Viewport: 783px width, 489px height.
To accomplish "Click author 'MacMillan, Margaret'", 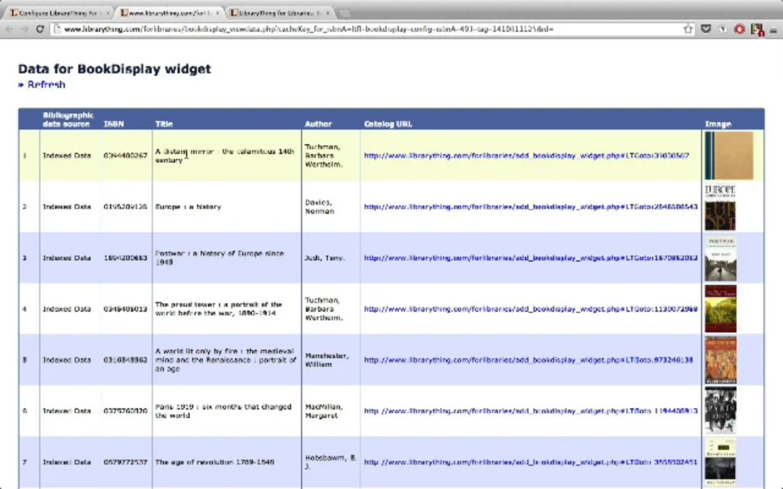I will point(324,411).
